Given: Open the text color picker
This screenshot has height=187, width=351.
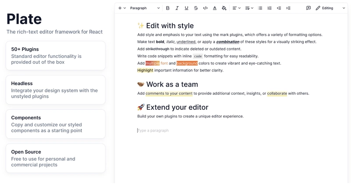Looking at the screenshot, I should coord(215,8).
